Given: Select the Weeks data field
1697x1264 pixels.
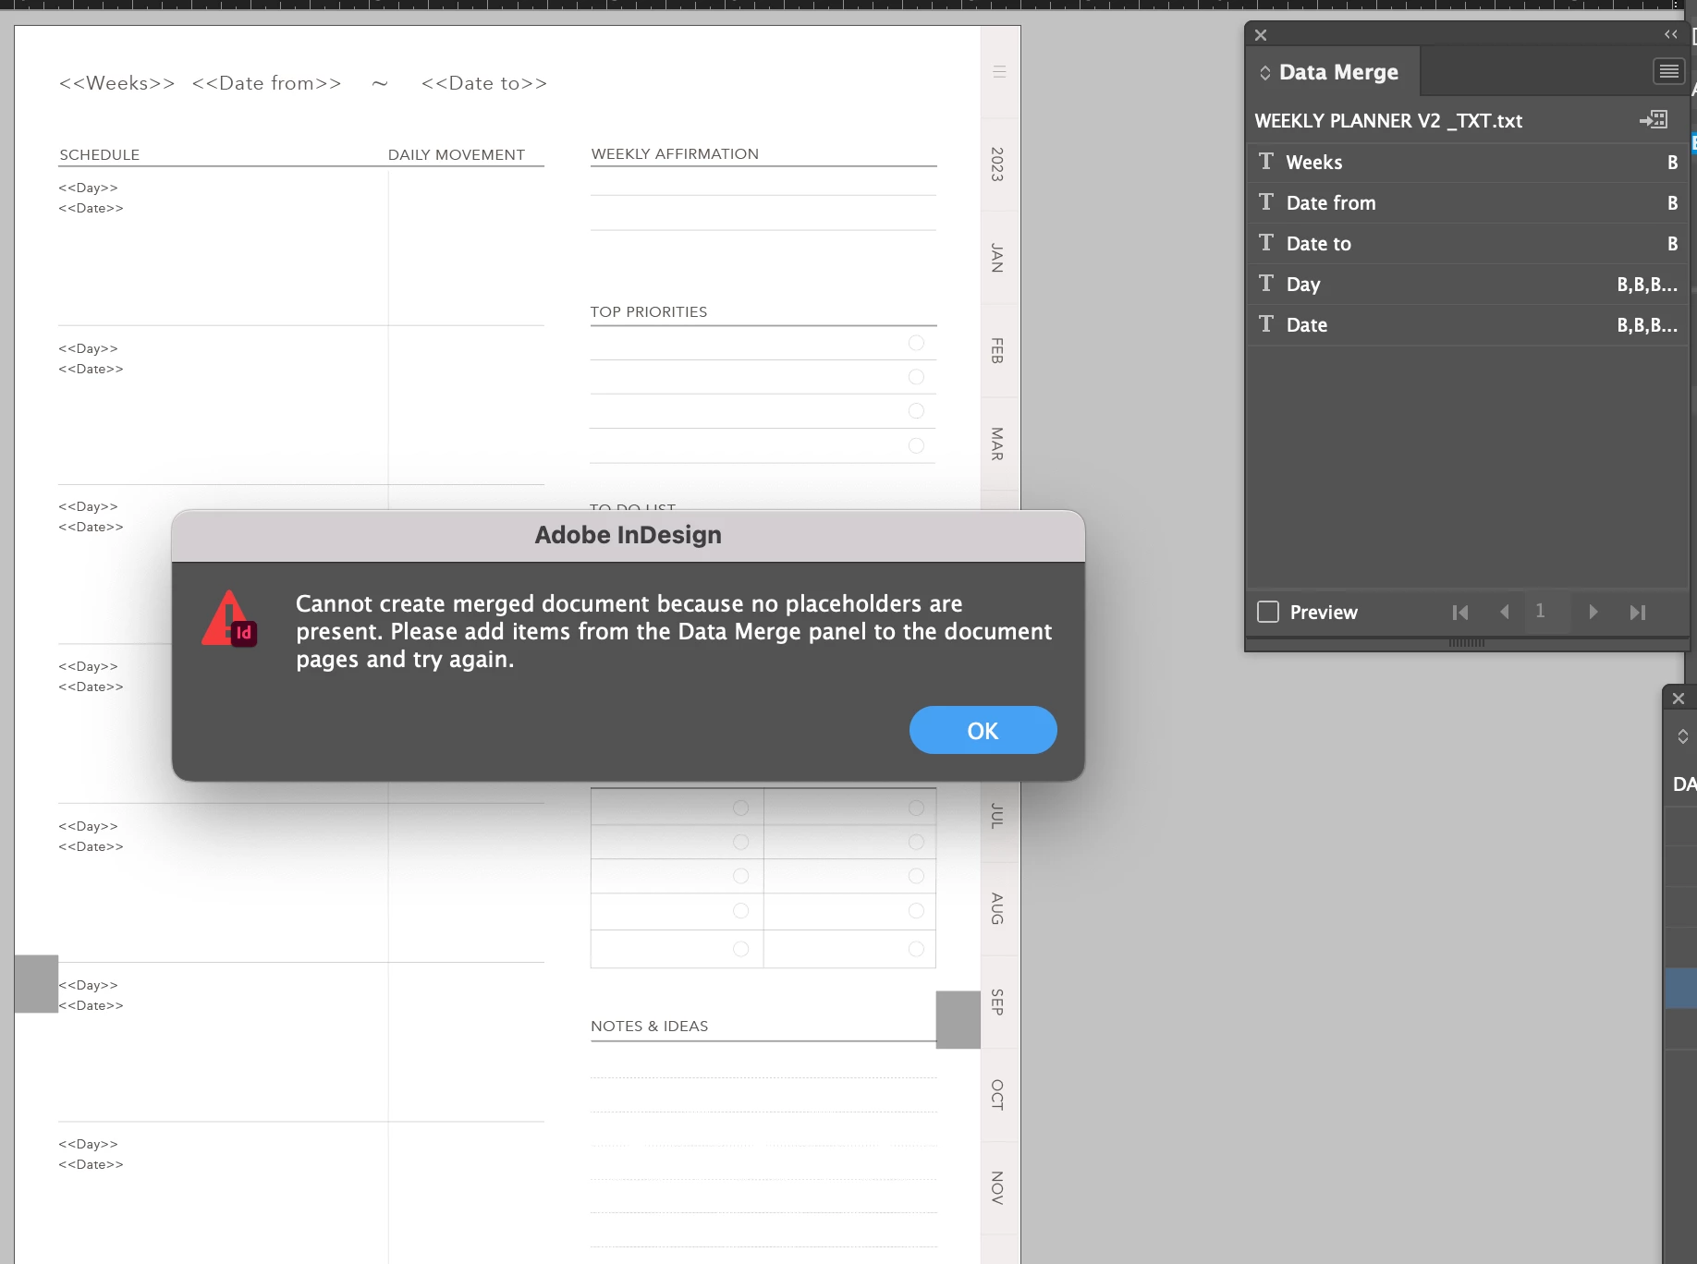Looking at the screenshot, I should click(x=1467, y=162).
